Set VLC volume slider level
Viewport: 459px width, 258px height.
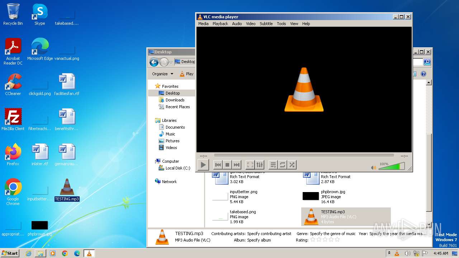click(x=392, y=166)
